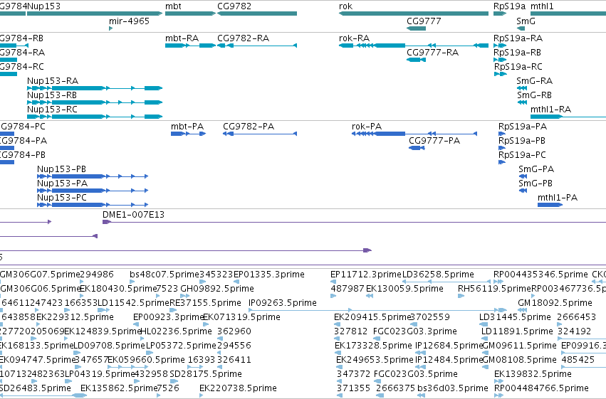Viewport: 606px width, 399px height.
Task: Open transcript mthl1-RA
Action: click(x=550, y=110)
